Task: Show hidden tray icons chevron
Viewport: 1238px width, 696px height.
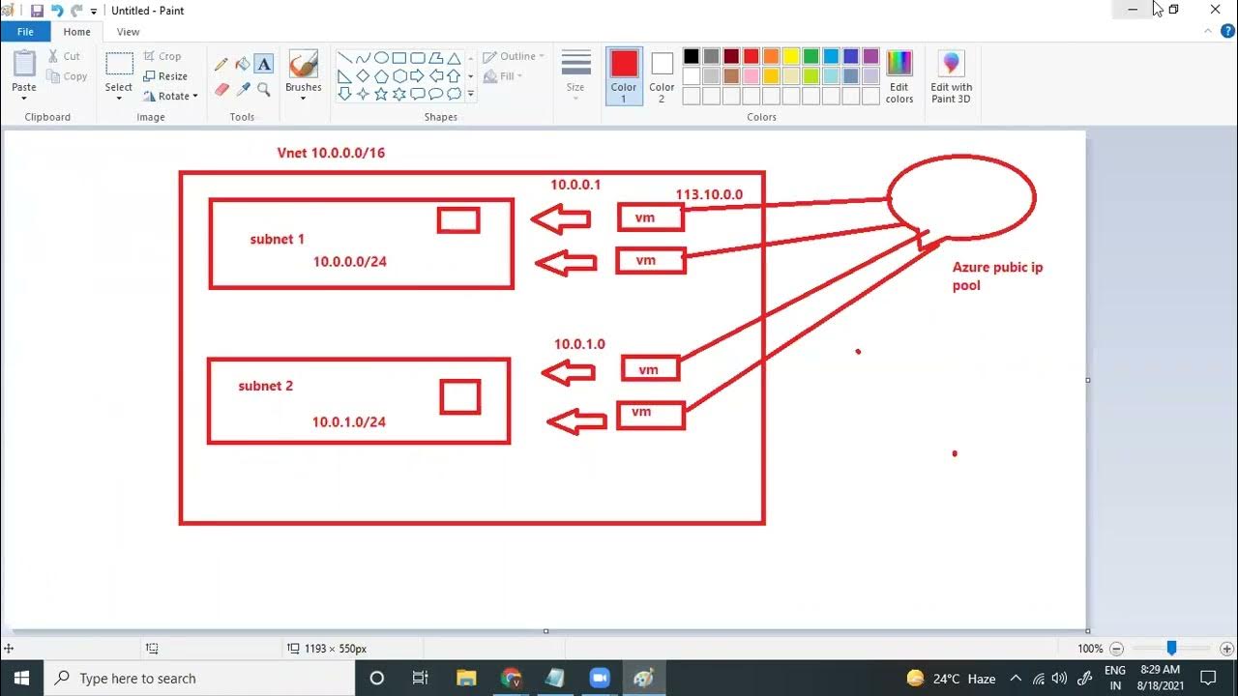Action: [1017, 678]
